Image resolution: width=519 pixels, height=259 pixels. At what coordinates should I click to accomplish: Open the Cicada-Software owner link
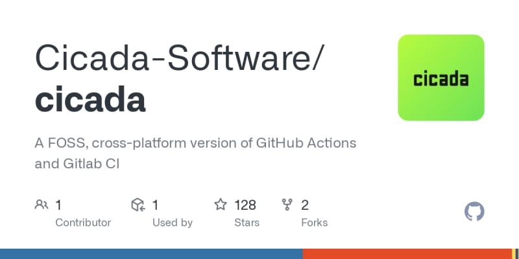pyautogui.click(x=176, y=58)
